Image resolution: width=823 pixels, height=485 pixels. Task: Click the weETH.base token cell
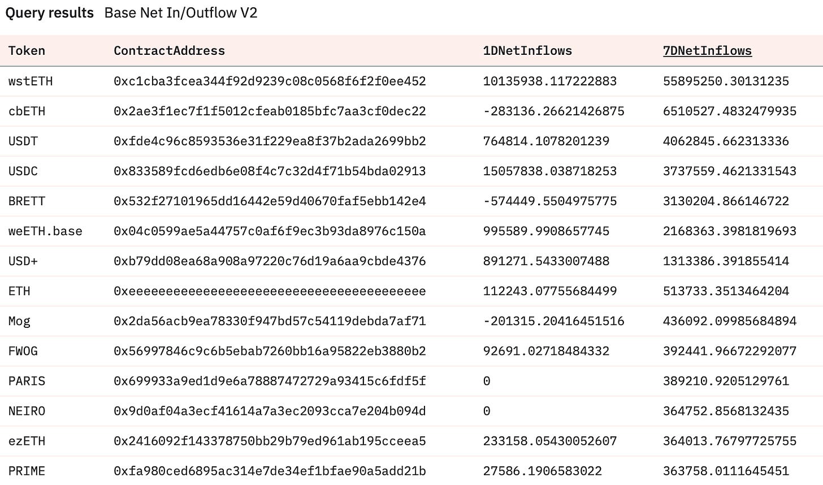[x=45, y=231]
